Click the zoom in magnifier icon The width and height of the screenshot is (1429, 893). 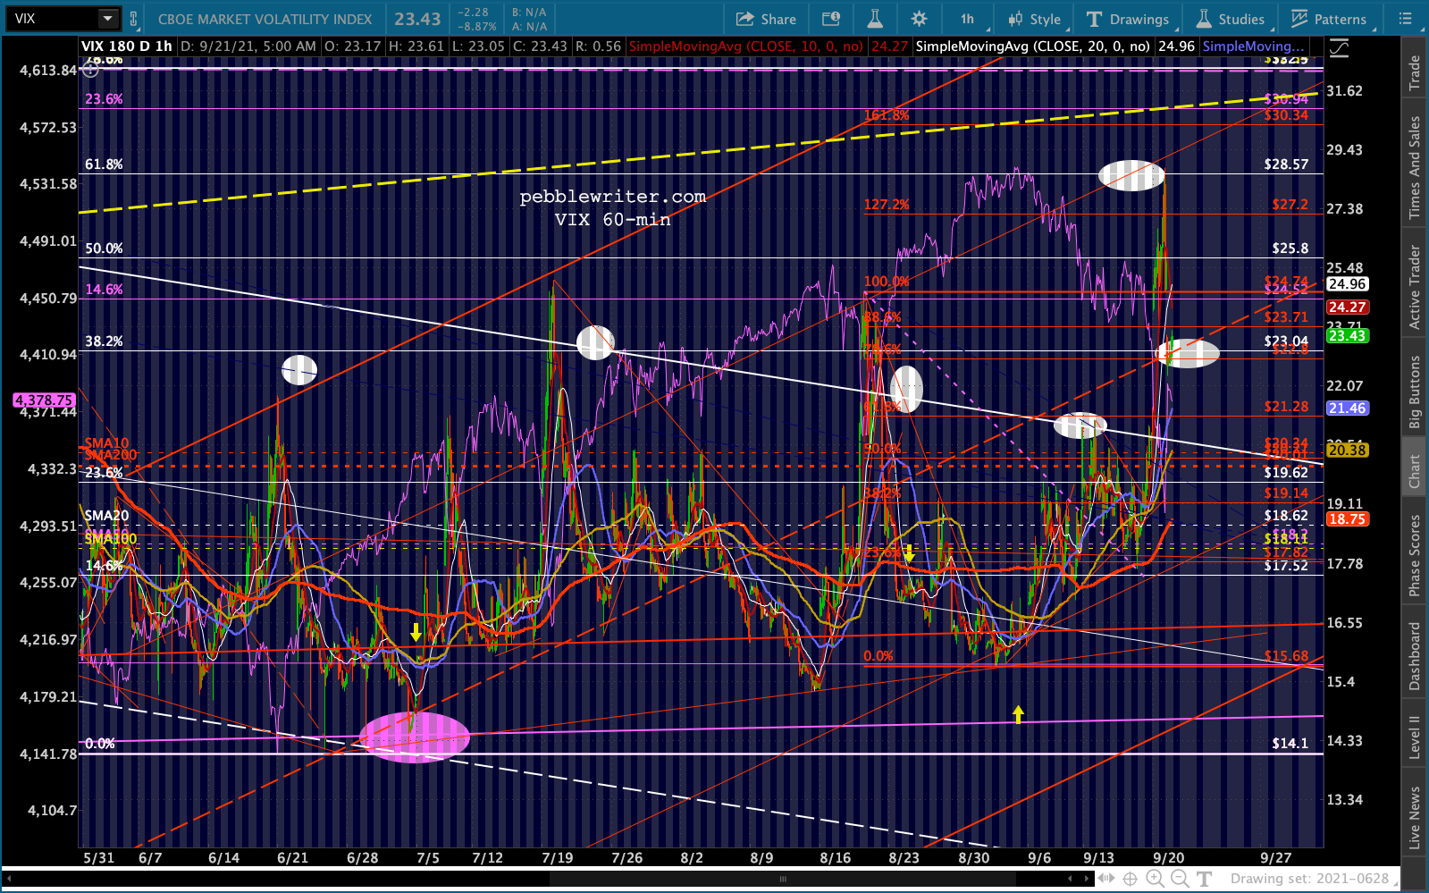1156,879
